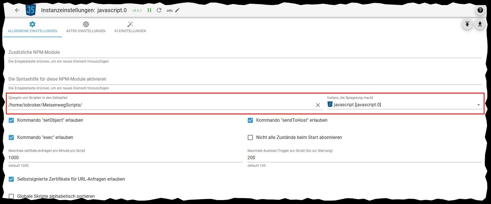This screenshot has width=491, height=204.
Task: Open the mirroring instance dropdown
Action: pos(404,105)
